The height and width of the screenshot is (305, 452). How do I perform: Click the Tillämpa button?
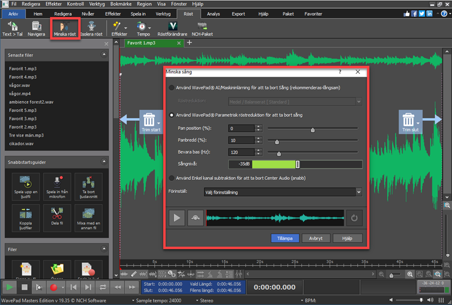[x=285, y=238]
